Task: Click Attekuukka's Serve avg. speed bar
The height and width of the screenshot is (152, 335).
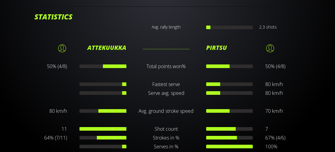Action: pos(103,93)
